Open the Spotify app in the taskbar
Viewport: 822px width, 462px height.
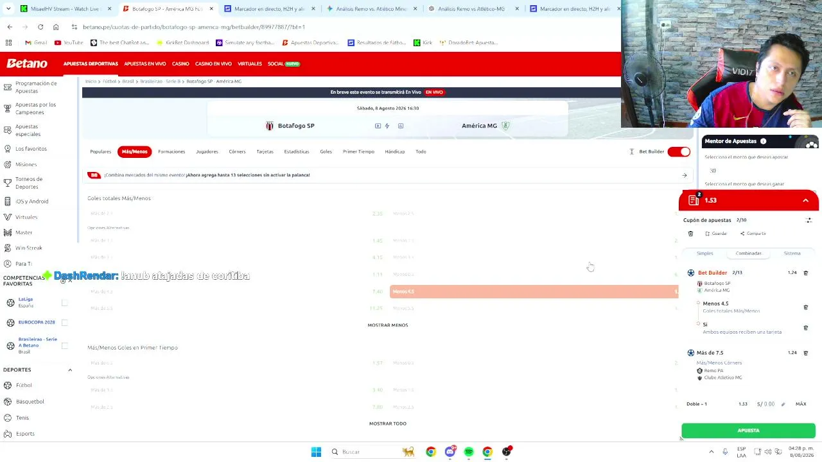[x=469, y=452]
